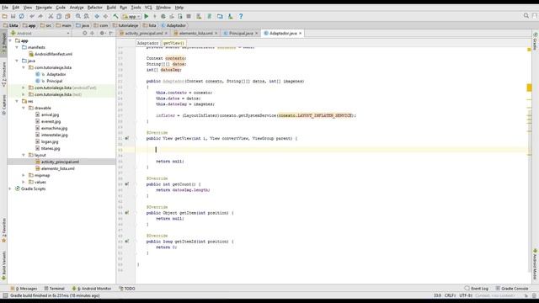
Task: Run the app with green play icon
Action: pos(147,16)
